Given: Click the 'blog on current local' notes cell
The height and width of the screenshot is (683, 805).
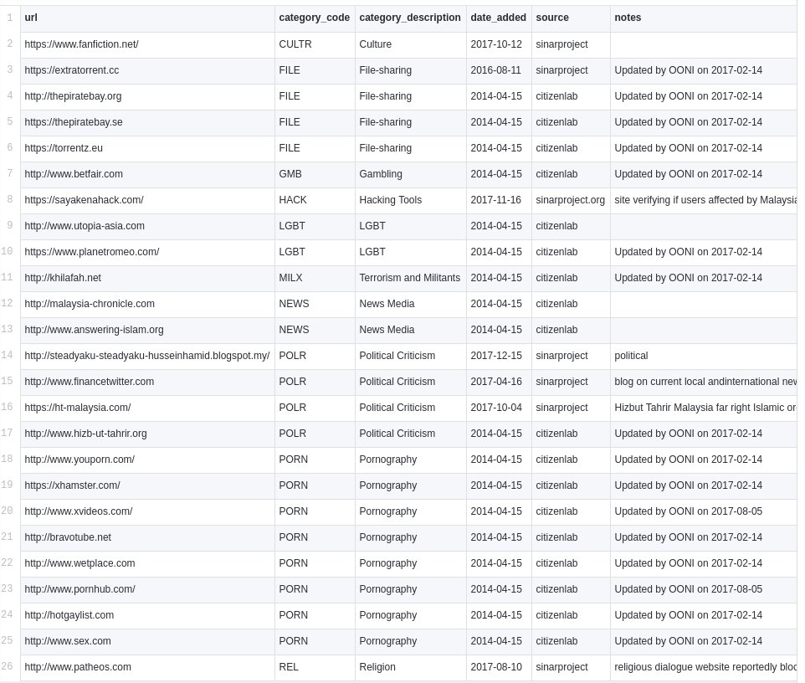Looking at the screenshot, I should (x=704, y=382).
